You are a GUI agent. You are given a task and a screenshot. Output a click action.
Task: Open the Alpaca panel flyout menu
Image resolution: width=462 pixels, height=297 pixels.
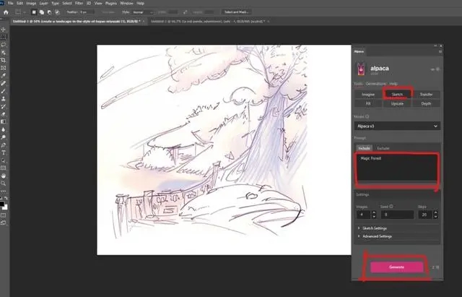pos(440,51)
